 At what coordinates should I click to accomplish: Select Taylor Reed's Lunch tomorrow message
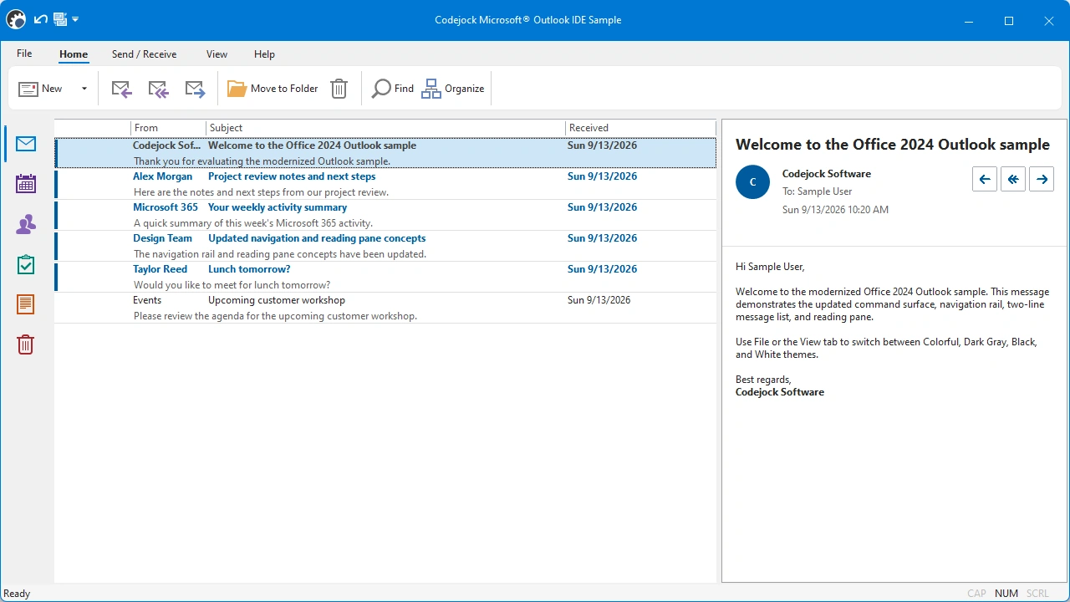click(x=385, y=277)
